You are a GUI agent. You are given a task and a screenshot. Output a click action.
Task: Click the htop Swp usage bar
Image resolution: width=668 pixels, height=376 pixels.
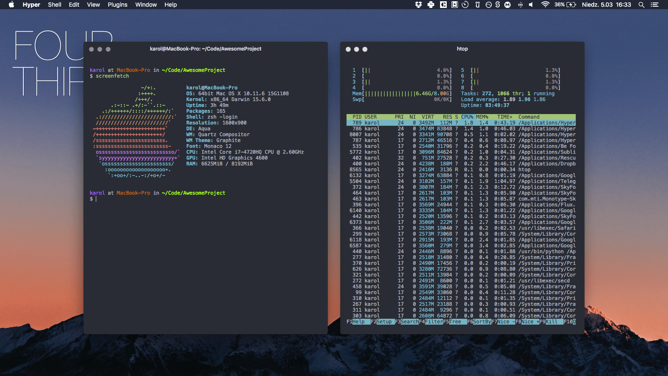click(402, 99)
